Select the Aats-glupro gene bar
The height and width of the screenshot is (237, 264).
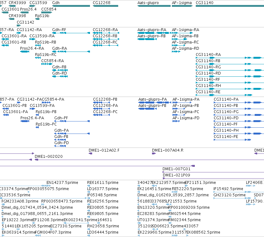pyautogui.click(x=154, y=6)
